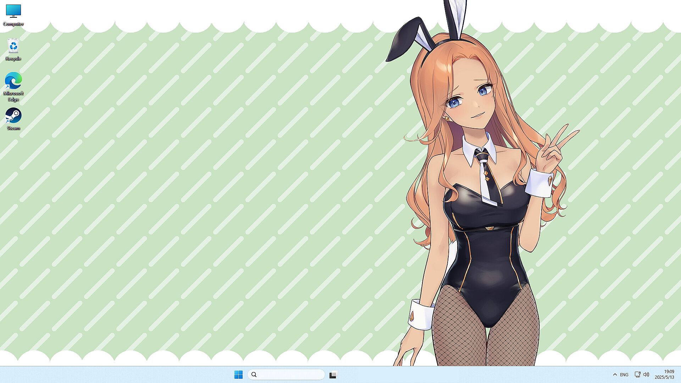Screen dimensions: 681x383
Task: Open the network status tray icon
Action: tap(637, 374)
